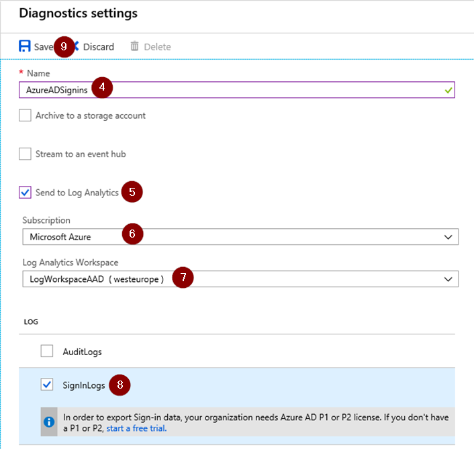The width and height of the screenshot is (474, 449).
Task: Click red step marker number 8
Action: (x=120, y=385)
